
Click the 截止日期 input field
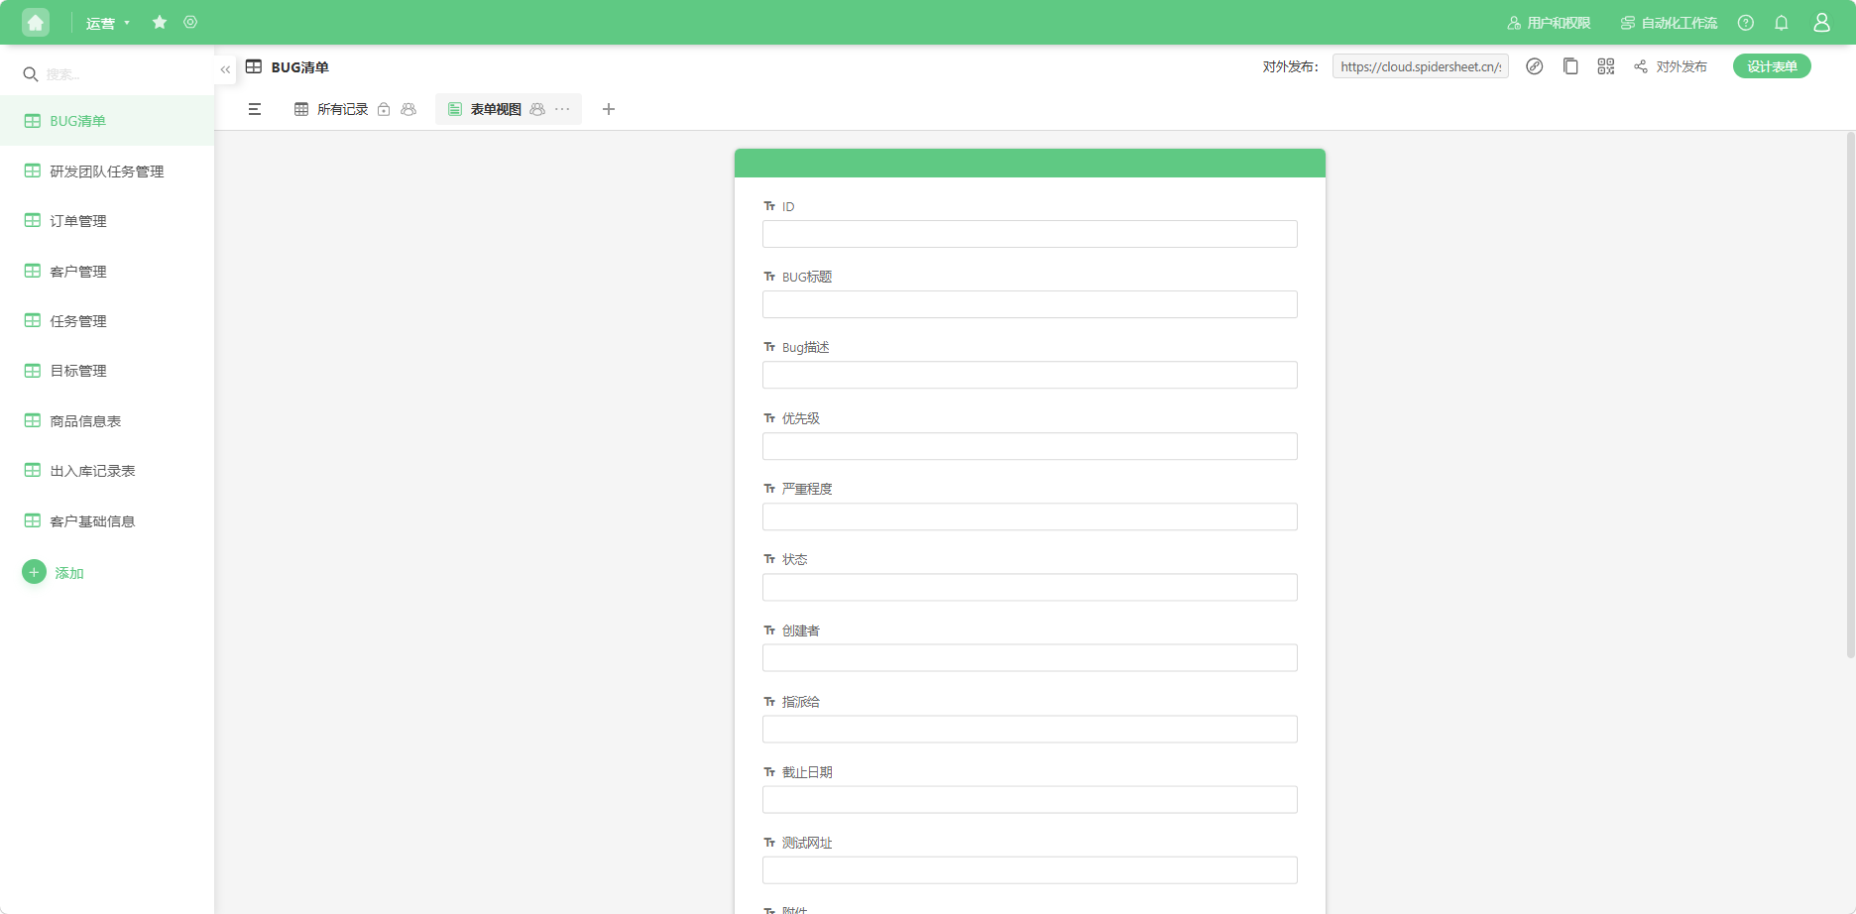pyautogui.click(x=1030, y=800)
